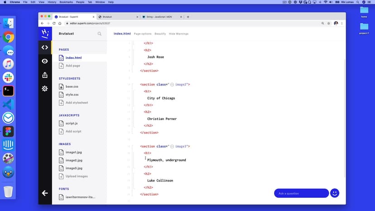Click the search magnifier next to Brutalust
Image resolution: width=375 pixels, height=211 pixels.
[x=100, y=34]
